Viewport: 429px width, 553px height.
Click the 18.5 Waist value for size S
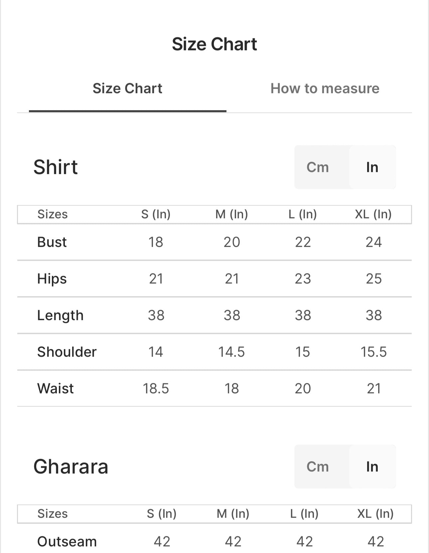(x=156, y=388)
